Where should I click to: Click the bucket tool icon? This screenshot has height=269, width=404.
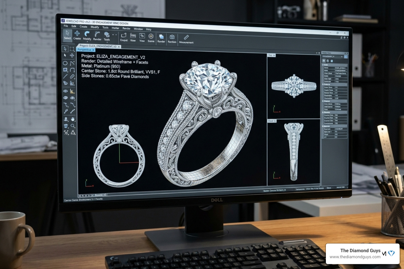point(66,126)
